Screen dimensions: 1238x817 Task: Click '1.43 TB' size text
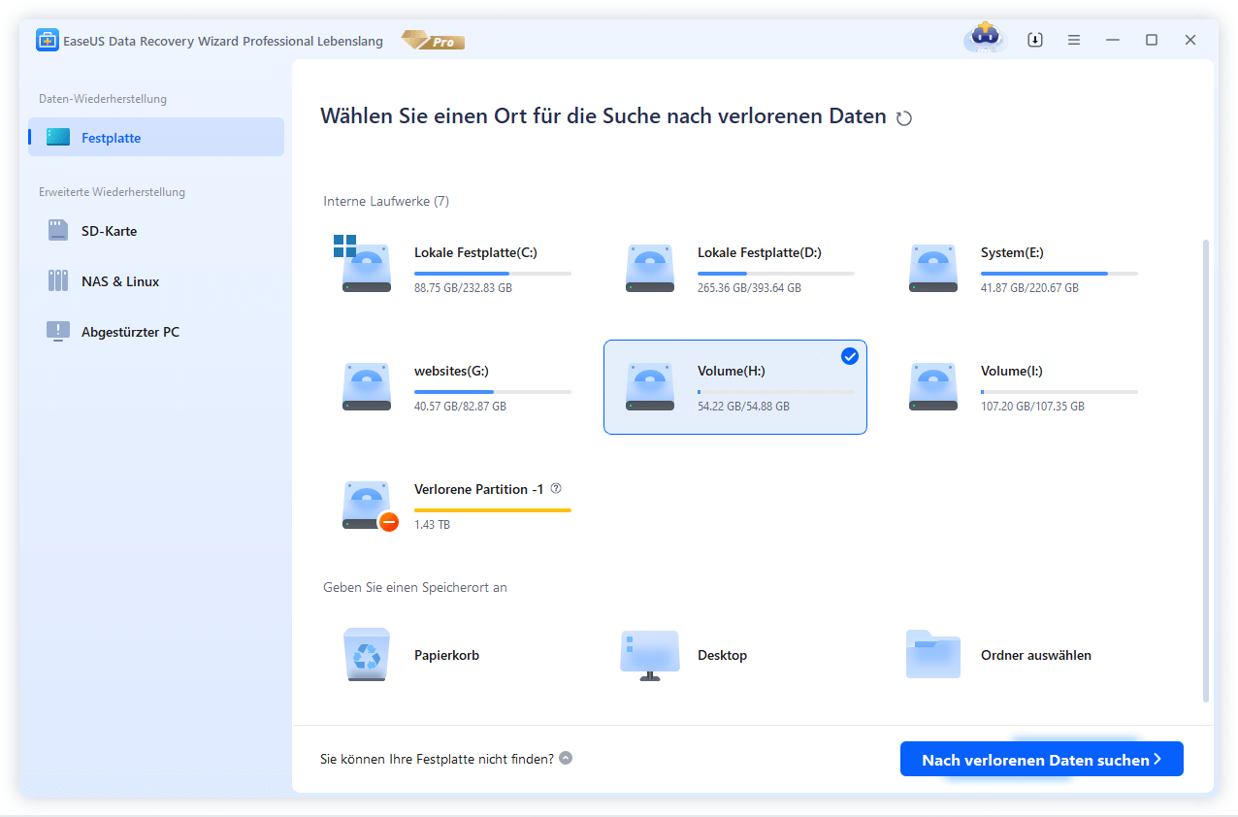432,525
